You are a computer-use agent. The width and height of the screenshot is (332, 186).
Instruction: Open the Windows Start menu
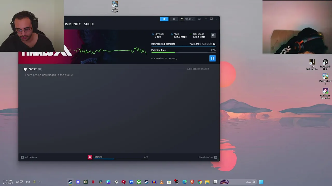click(x=261, y=182)
